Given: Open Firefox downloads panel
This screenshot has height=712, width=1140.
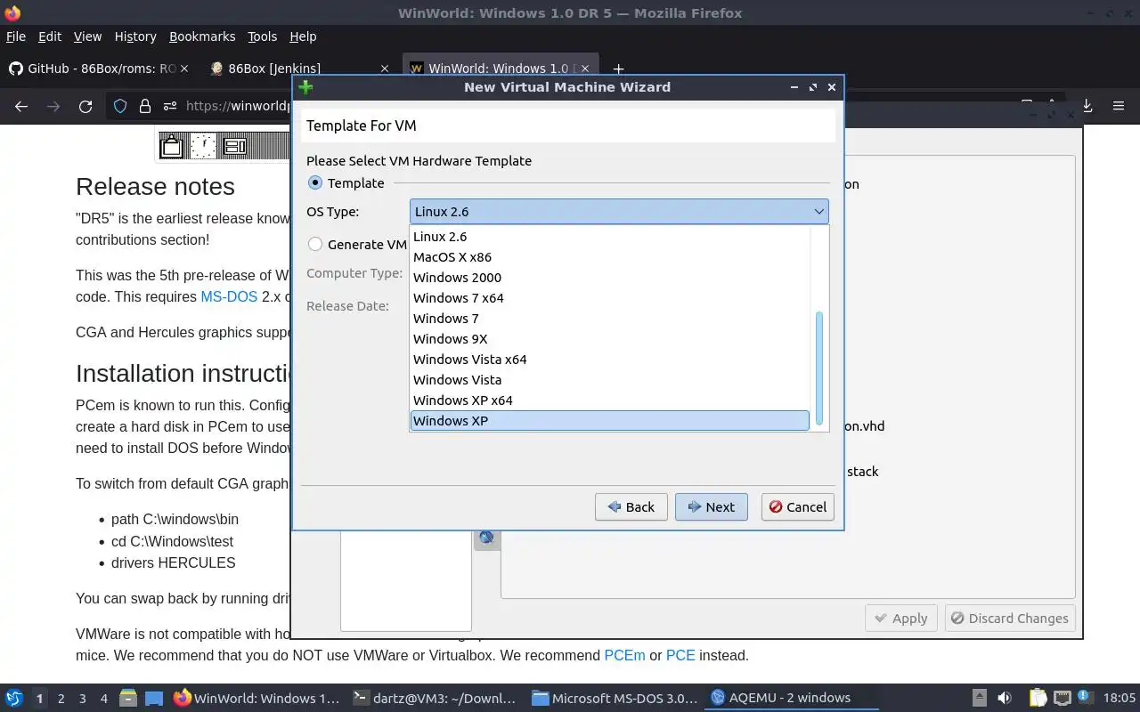Looking at the screenshot, I should 1087,106.
